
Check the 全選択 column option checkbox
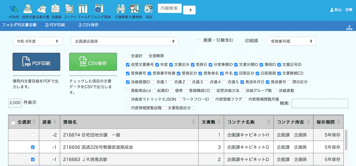[x=128, y=56]
